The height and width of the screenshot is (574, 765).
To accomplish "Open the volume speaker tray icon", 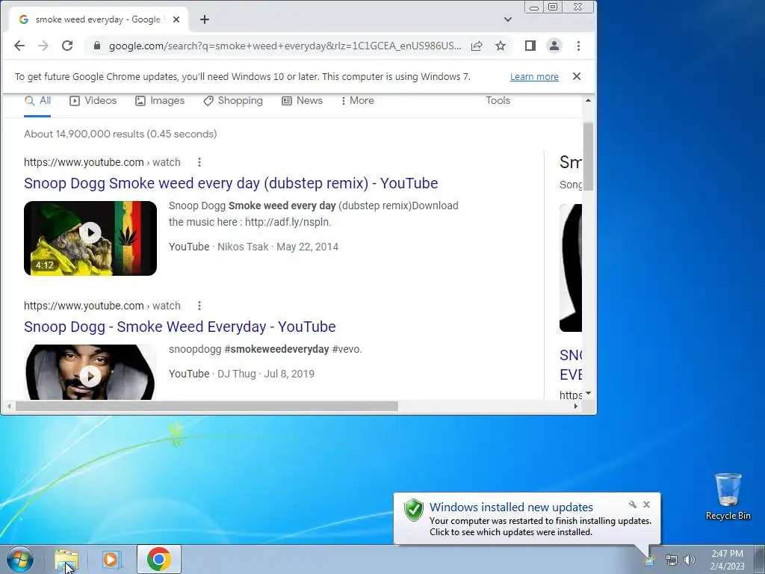I will point(689,560).
